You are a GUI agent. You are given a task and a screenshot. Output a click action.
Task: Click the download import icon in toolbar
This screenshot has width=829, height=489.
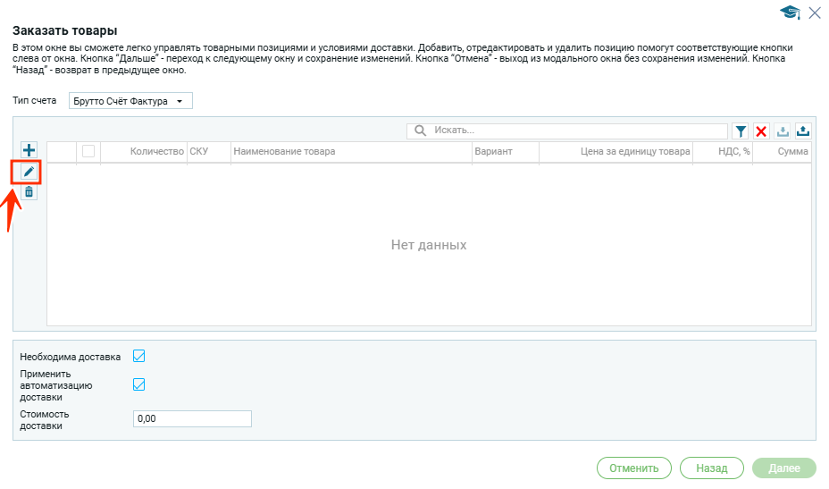click(783, 131)
